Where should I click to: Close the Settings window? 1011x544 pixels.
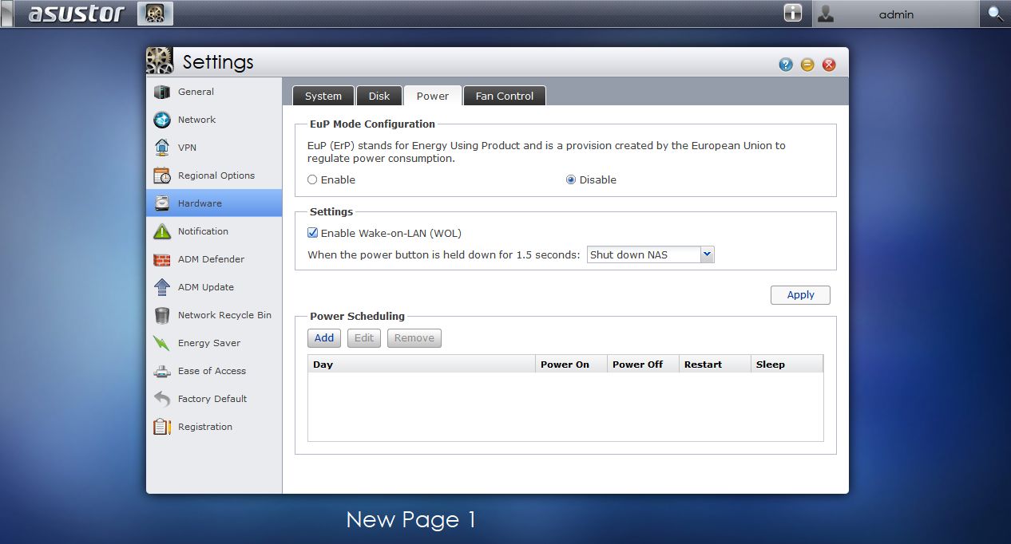829,65
